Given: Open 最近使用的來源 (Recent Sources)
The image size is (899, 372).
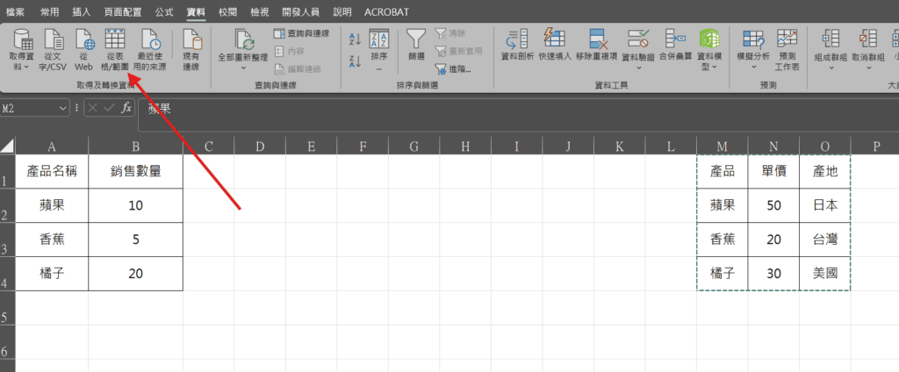Looking at the screenshot, I should (151, 41).
